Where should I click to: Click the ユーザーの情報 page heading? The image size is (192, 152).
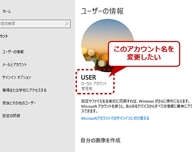pyautogui.click(x=102, y=11)
